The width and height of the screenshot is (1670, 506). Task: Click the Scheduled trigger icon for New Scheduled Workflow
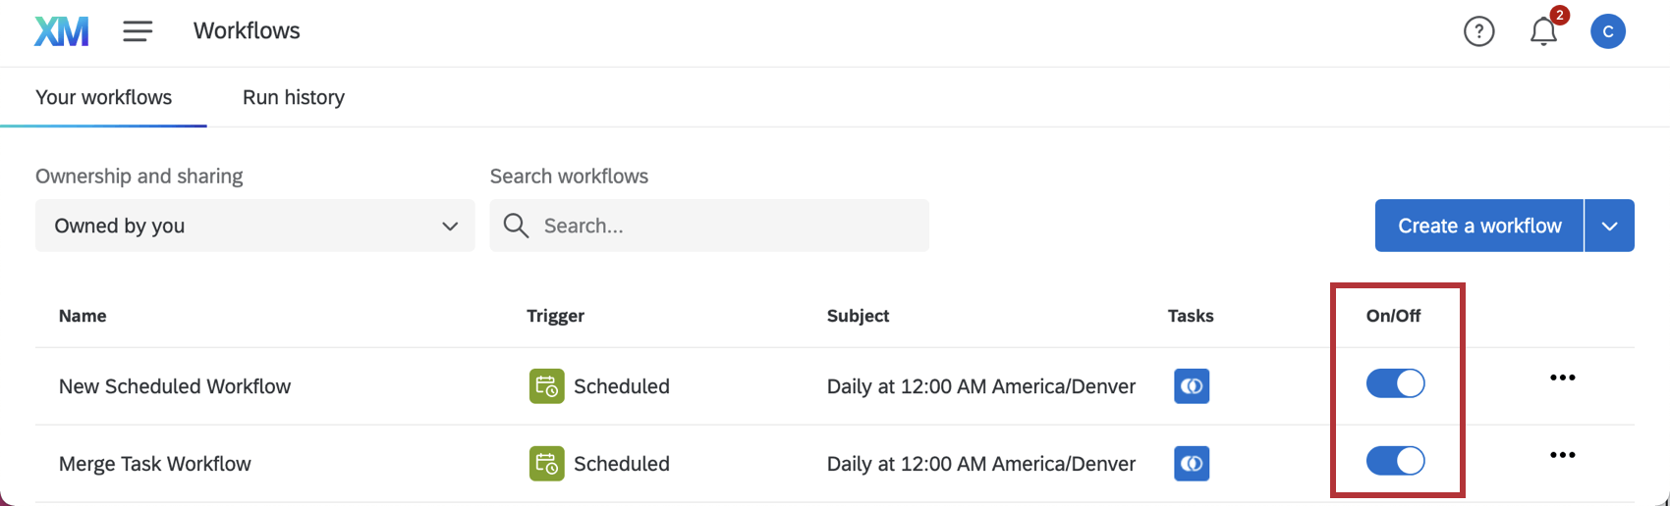547,386
